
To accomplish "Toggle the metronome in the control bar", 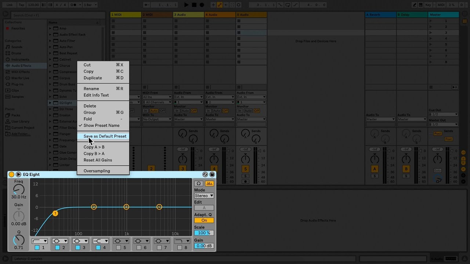I will (x=75, y=5).
